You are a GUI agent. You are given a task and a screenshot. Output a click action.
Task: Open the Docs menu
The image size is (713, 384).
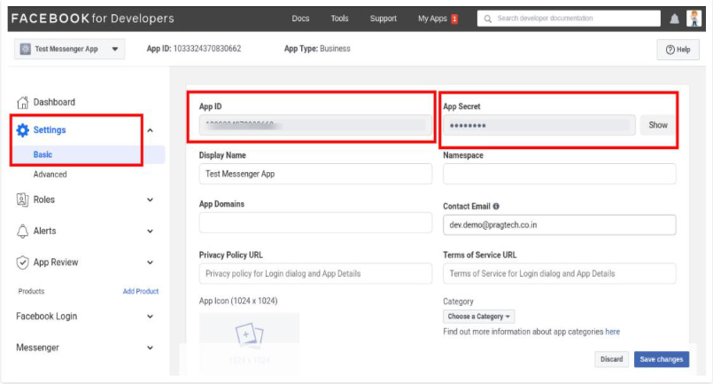tap(300, 19)
